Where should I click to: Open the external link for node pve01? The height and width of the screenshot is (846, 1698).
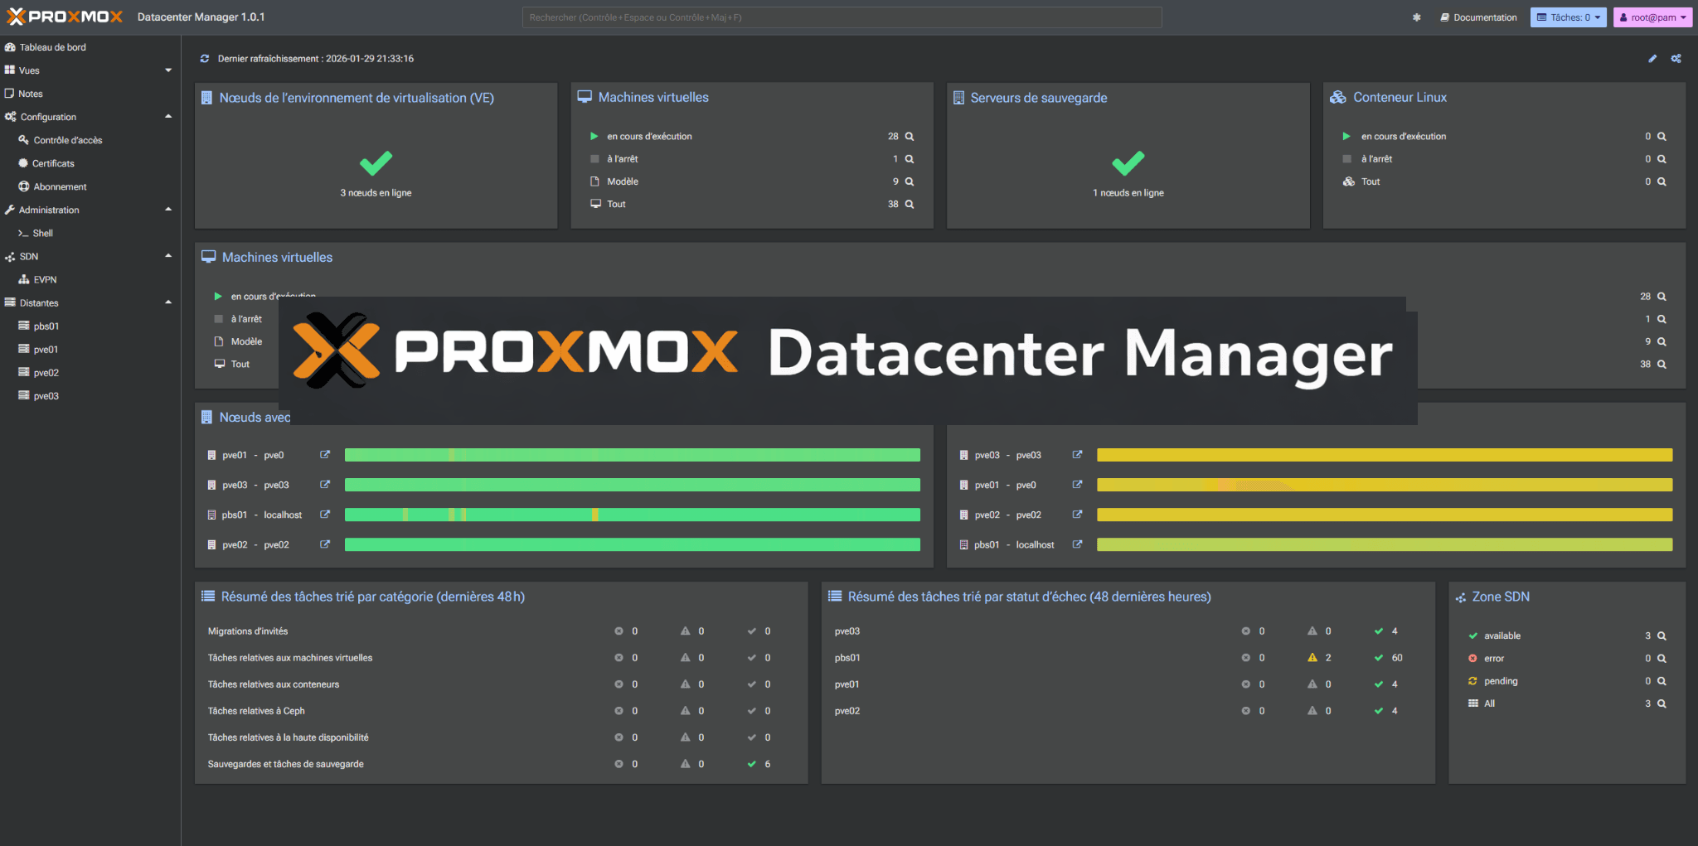[324, 454]
